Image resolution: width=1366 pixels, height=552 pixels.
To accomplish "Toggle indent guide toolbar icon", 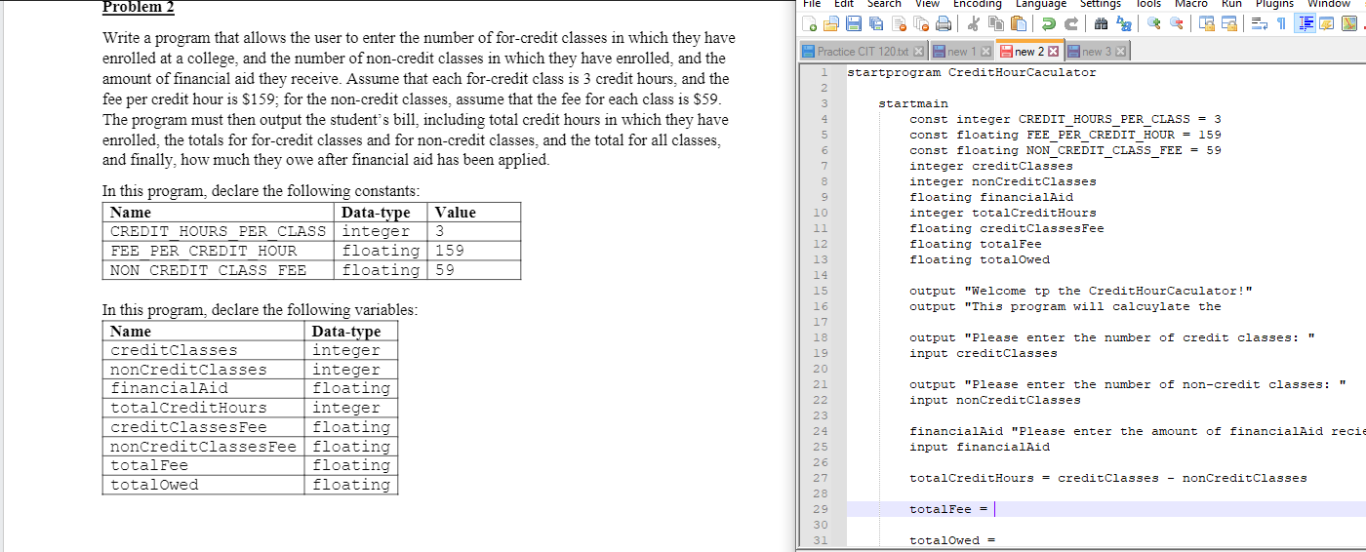I will pyautogui.click(x=1305, y=23).
